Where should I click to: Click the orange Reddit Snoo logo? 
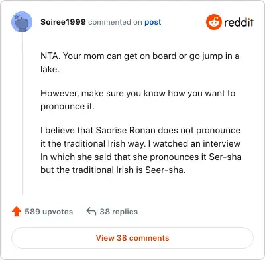pyautogui.click(x=213, y=22)
